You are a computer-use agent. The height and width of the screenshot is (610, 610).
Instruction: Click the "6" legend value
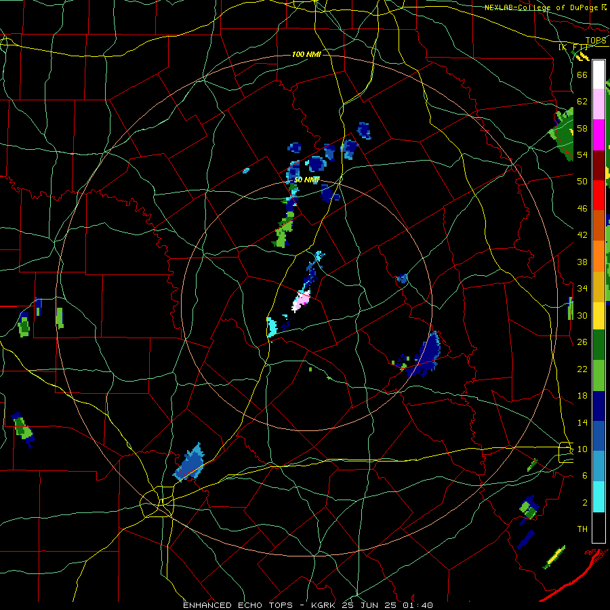point(585,475)
